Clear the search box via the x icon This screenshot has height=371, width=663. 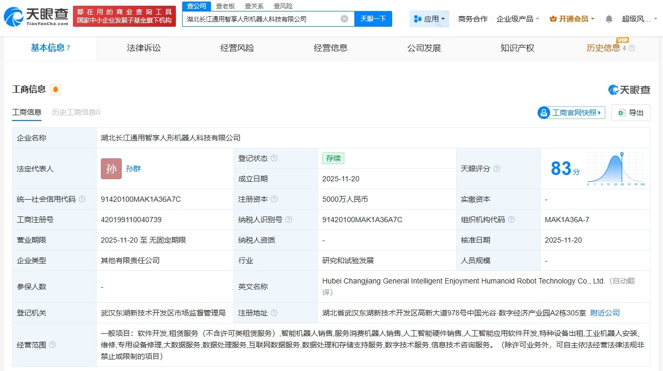[344, 18]
